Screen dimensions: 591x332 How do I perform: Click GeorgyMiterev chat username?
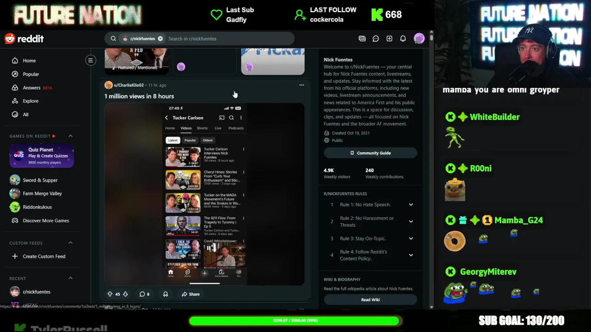488,272
